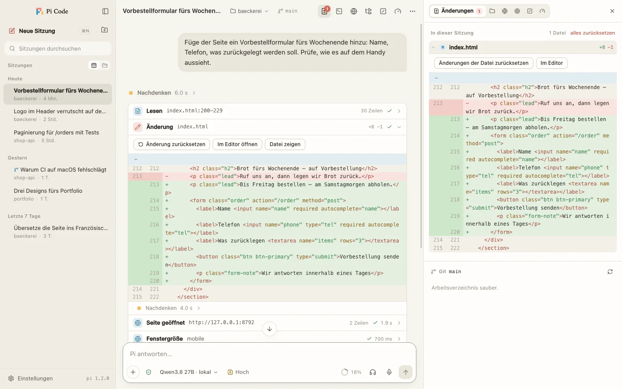This screenshot has height=389, width=622.
Task: Open the Drei Designs fürs Portfolio session
Action: (57, 194)
